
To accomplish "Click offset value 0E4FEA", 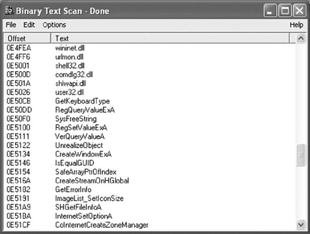I will click(19, 48).
